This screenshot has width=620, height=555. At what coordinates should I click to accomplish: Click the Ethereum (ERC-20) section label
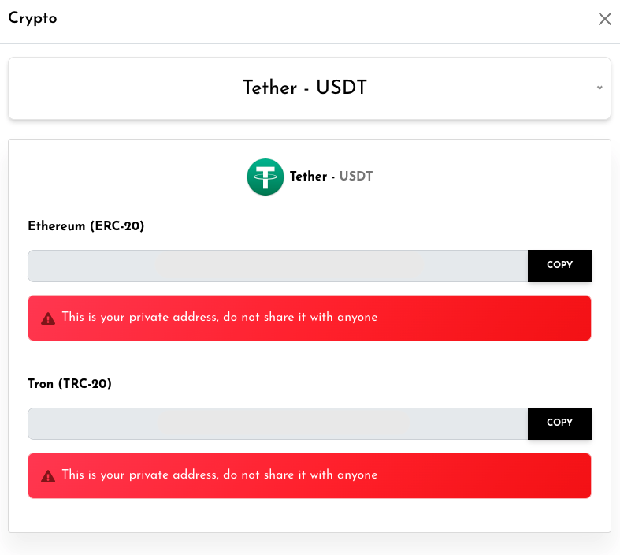click(x=86, y=226)
